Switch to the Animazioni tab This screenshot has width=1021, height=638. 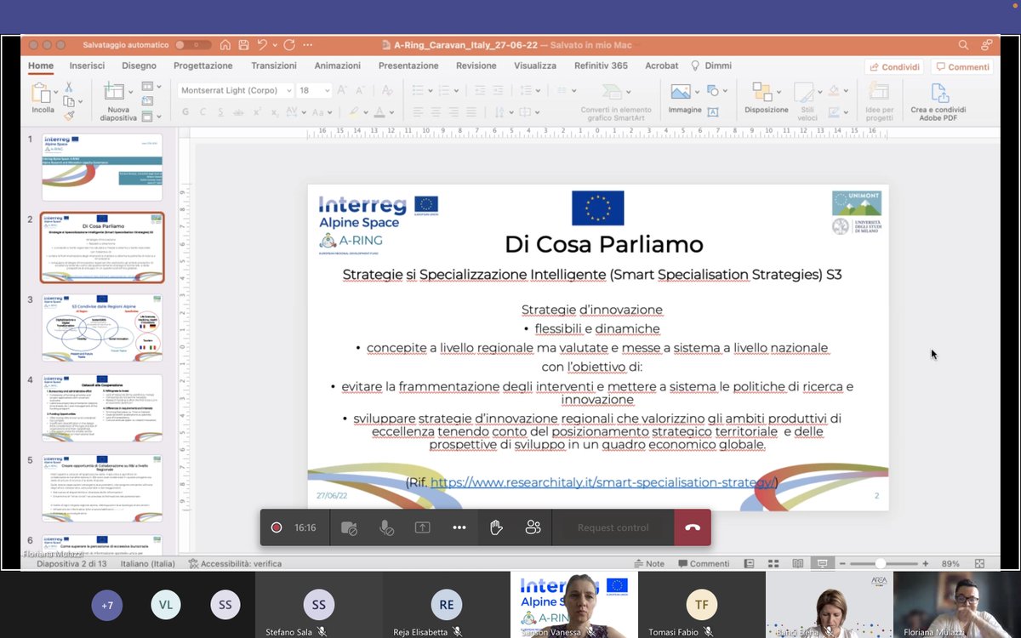338,66
